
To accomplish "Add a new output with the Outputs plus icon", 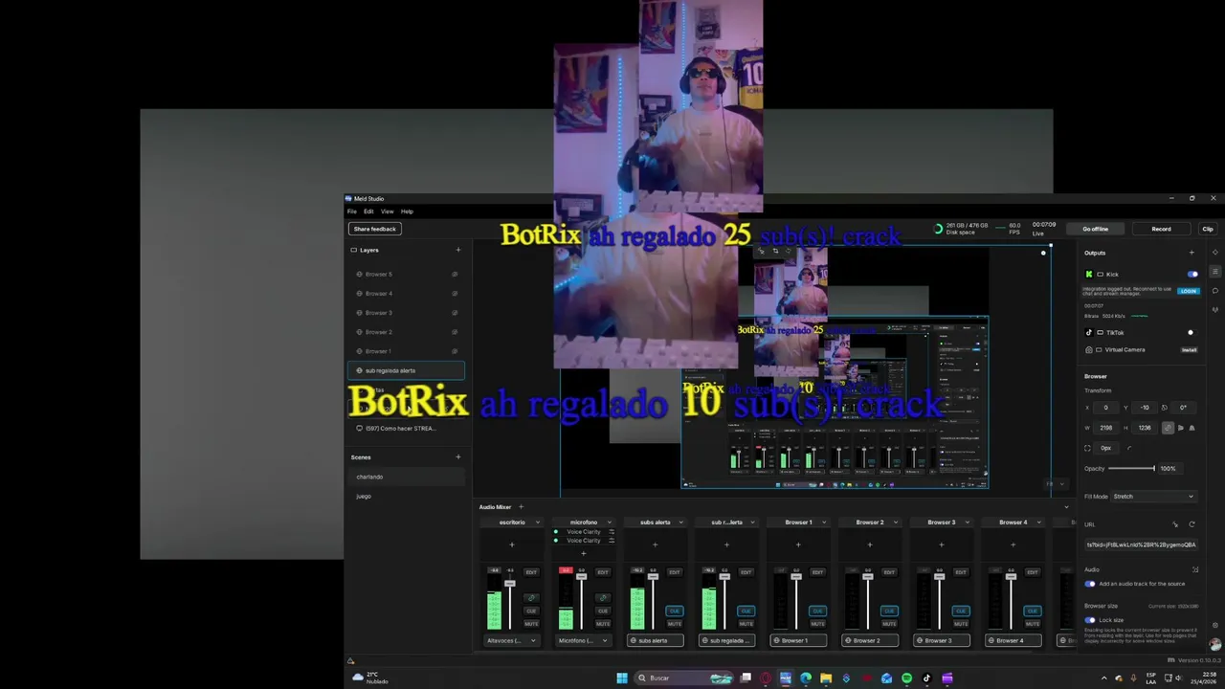I will click(x=1192, y=253).
